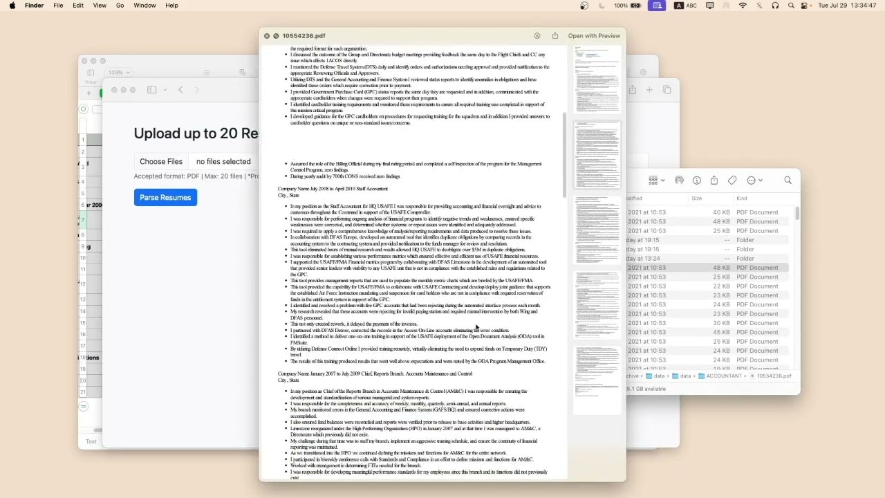
Task: Click the display mirroring menu bar icon
Action: tap(710, 6)
